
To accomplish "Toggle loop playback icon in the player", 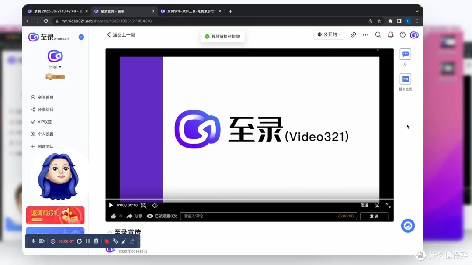I will (x=144, y=206).
